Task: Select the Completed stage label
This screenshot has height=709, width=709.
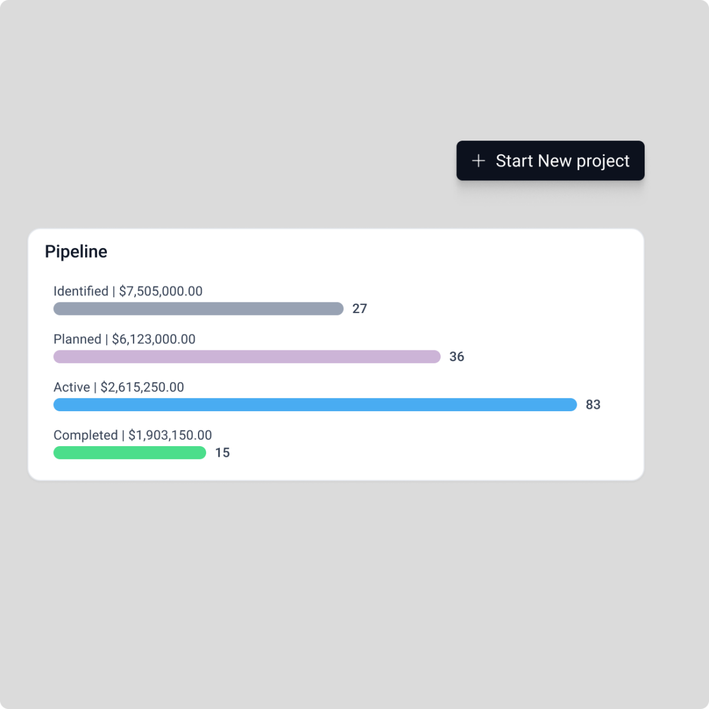Action: (86, 435)
